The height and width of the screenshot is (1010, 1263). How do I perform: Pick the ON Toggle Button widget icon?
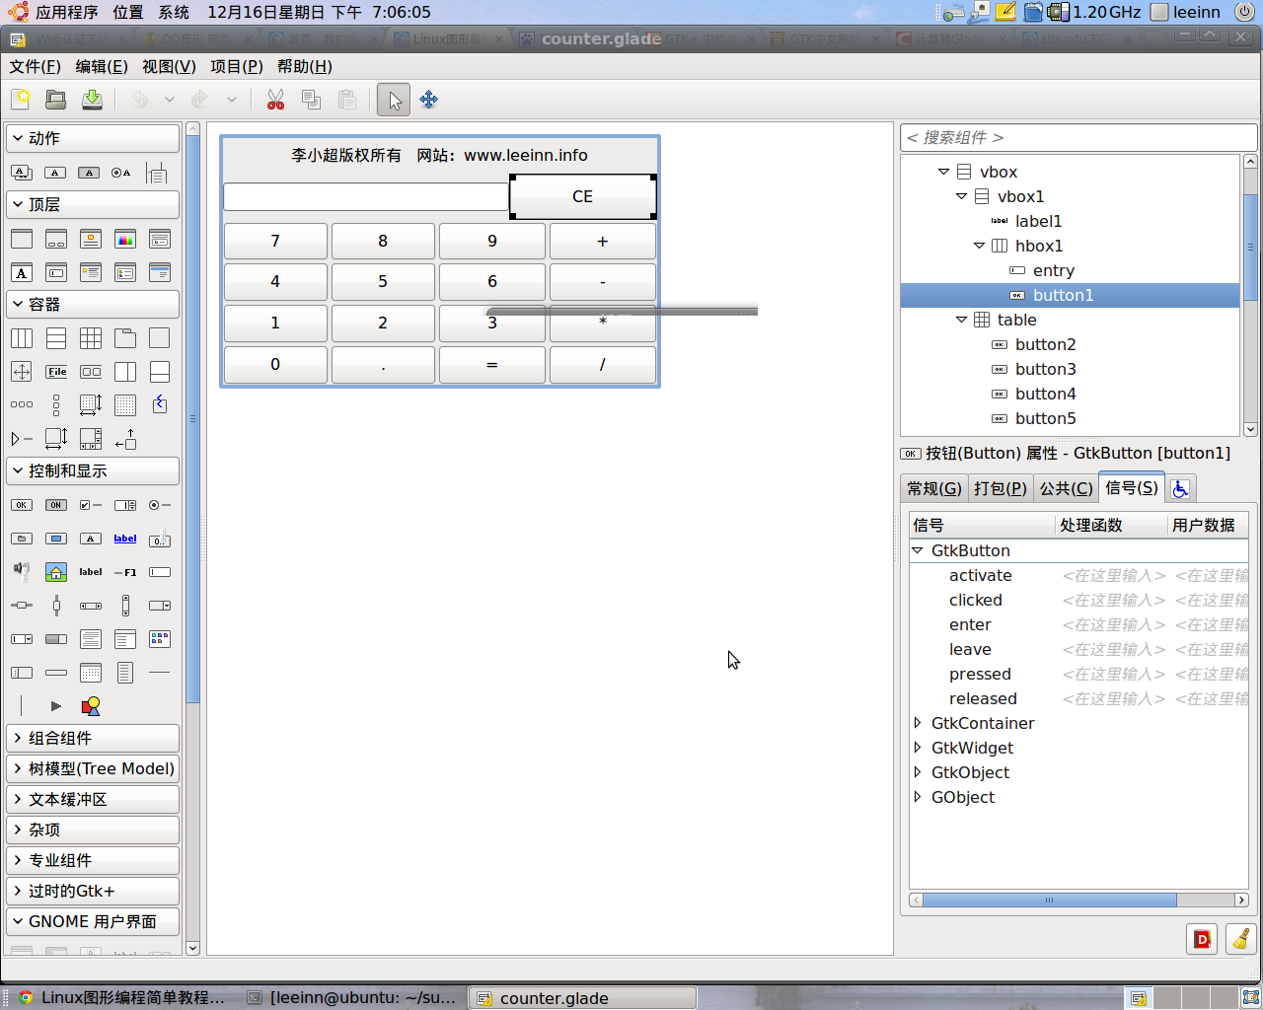[x=56, y=505]
